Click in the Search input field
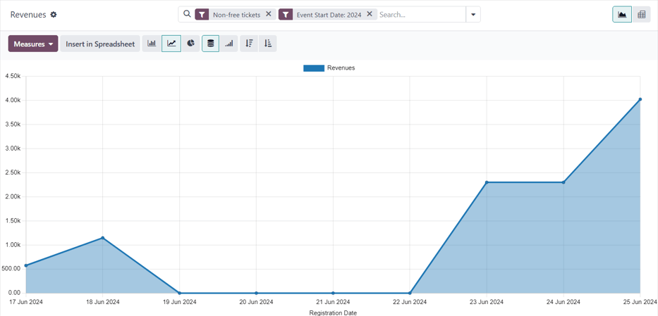 (420, 14)
